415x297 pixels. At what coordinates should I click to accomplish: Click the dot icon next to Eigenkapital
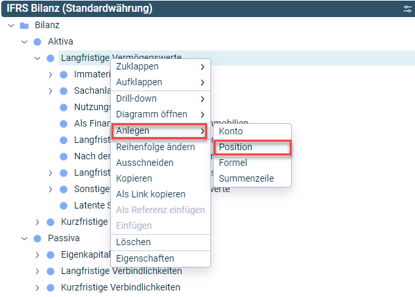[50, 255]
